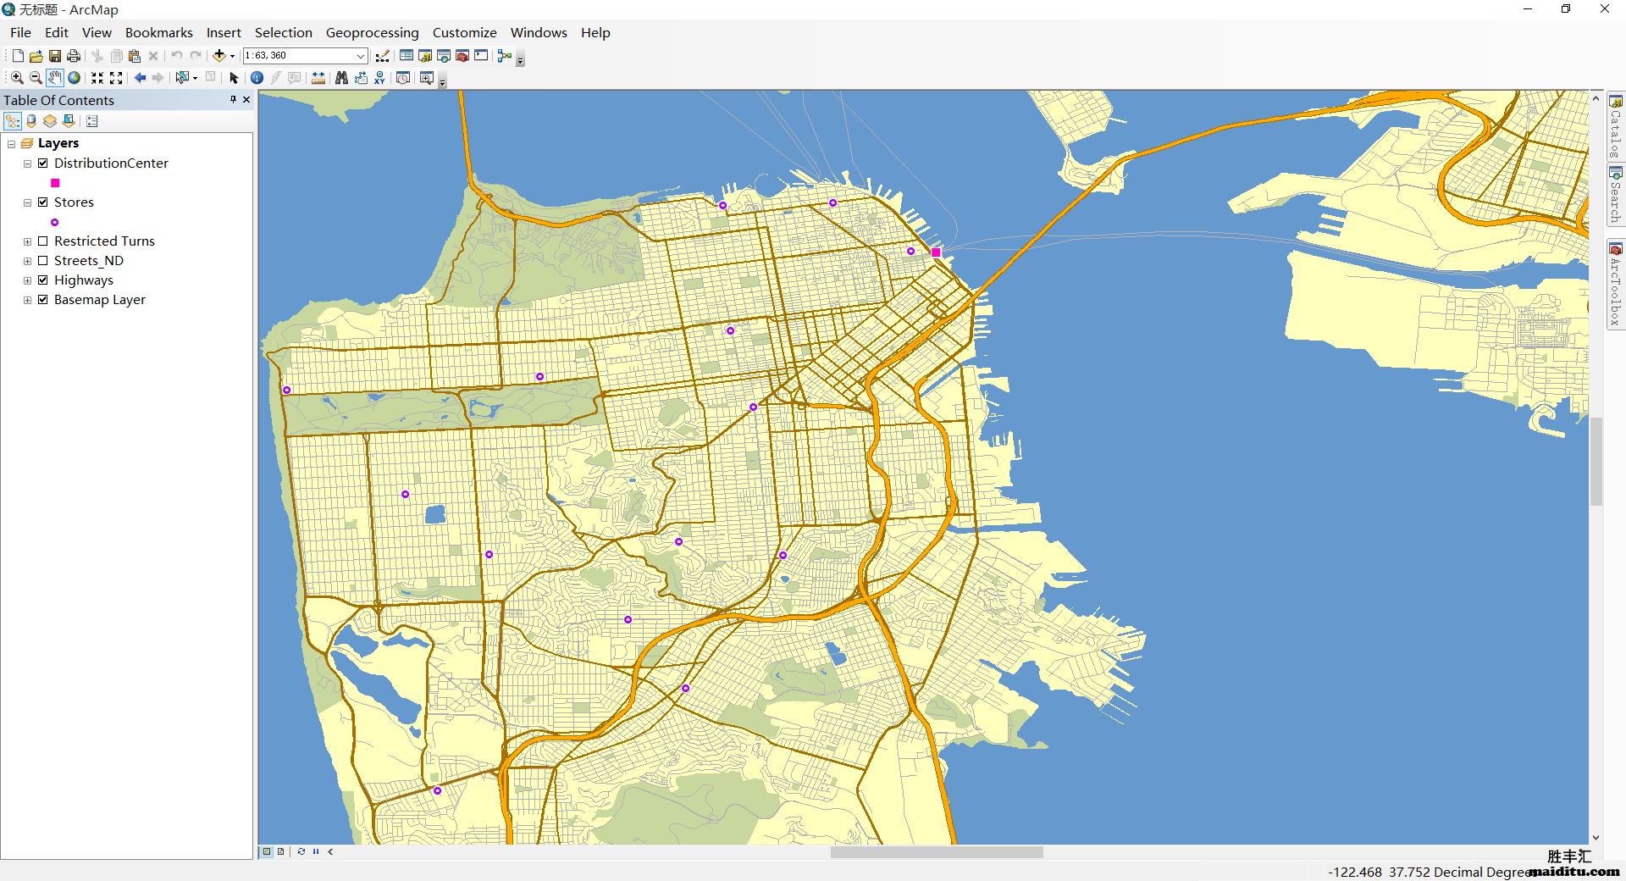Activate the Measure tool
This screenshot has width=1626, height=881.
(318, 78)
